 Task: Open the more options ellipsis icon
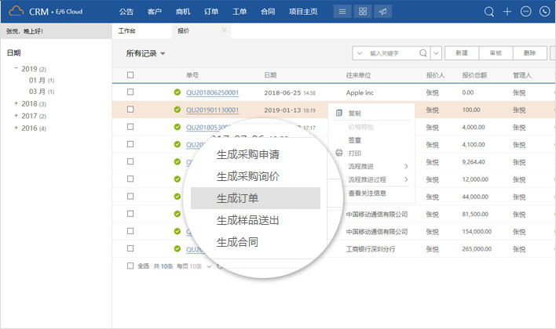525,12
